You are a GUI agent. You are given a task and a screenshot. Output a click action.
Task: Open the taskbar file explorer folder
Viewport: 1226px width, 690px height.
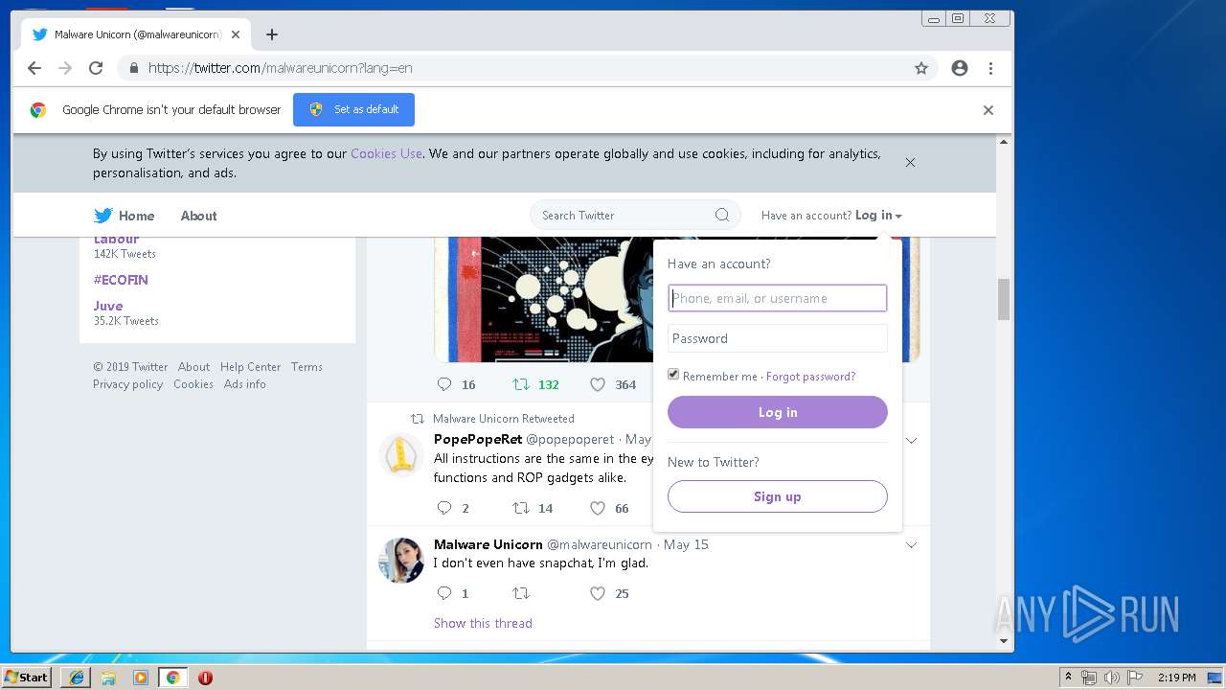coord(108,678)
